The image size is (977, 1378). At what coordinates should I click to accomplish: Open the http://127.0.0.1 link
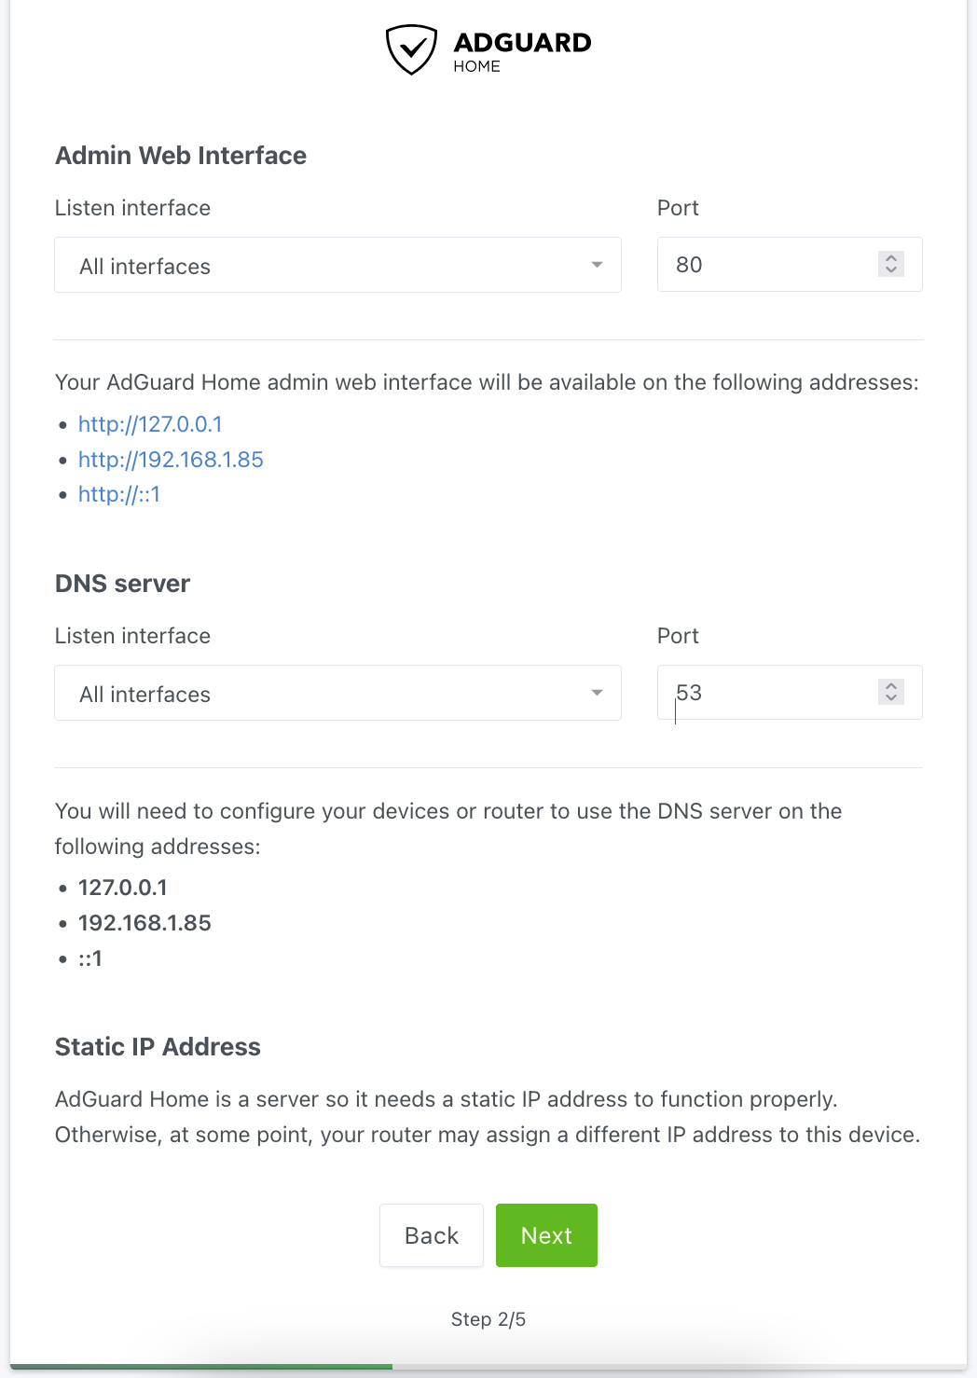pyautogui.click(x=150, y=424)
